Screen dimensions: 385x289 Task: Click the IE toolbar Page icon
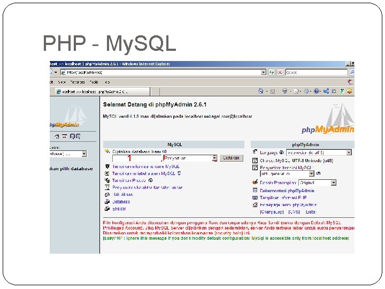pyautogui.click(x=296, y=92)
